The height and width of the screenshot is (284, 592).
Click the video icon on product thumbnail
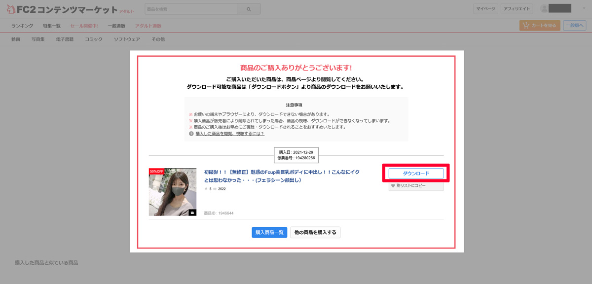192,213
